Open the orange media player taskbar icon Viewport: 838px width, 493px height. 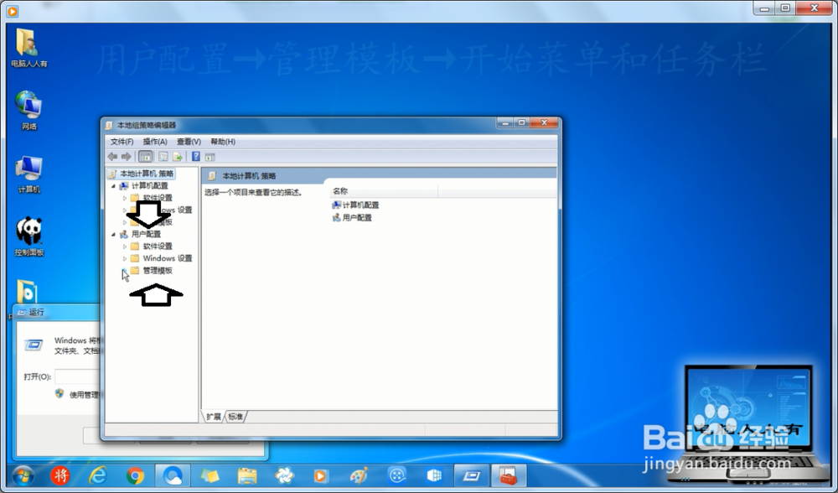pyautogui.click(x=321, y=475)
